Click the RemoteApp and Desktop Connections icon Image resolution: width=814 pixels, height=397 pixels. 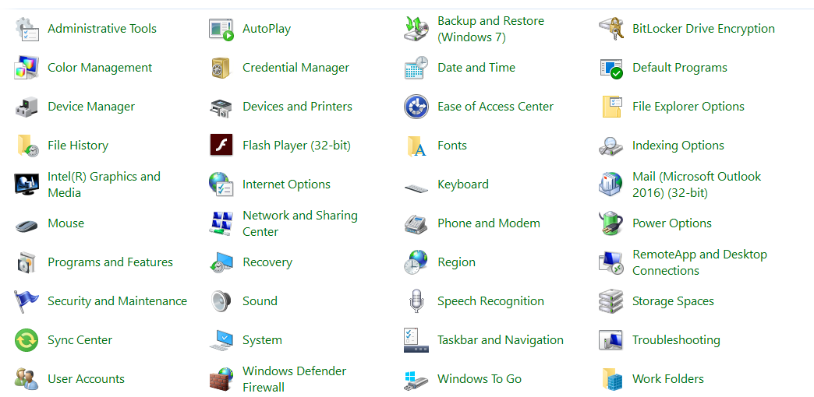point(611,262)
